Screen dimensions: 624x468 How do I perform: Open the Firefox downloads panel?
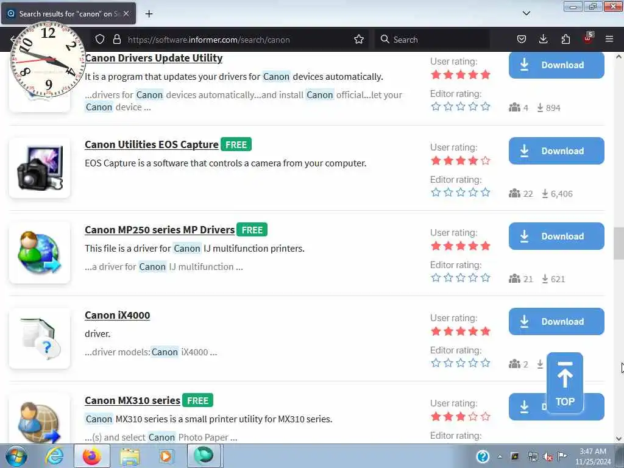(543, 39)
